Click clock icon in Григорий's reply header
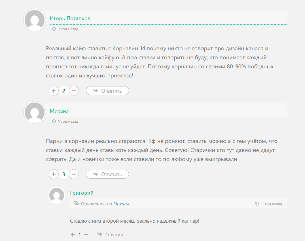The image size is (305, 241). [257, 204]
